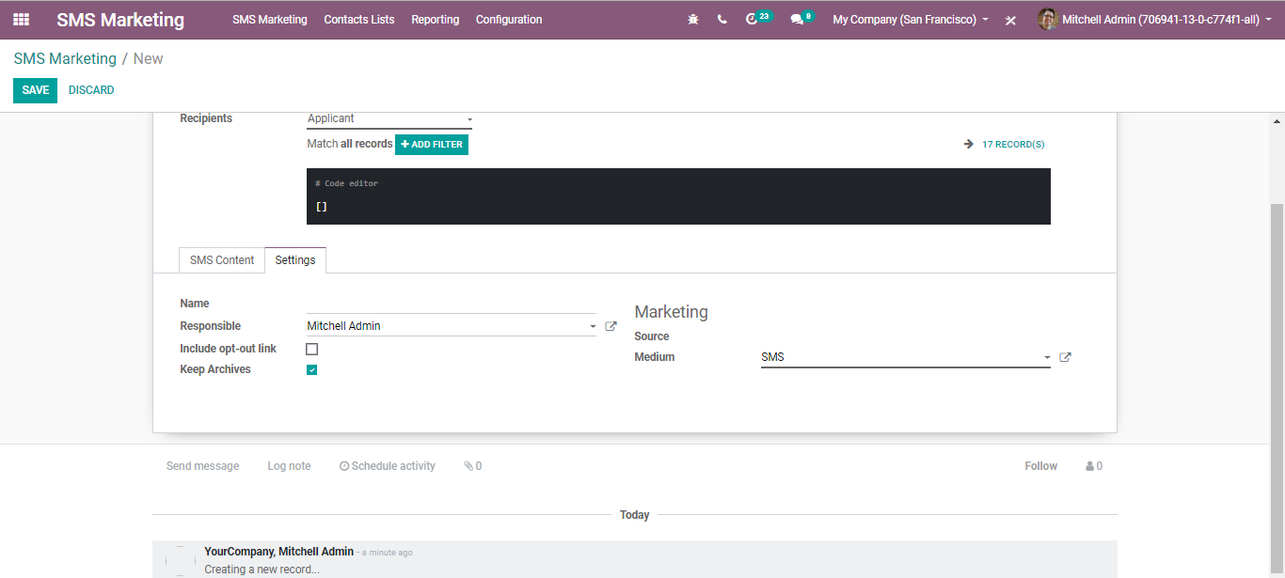The width and height of the screenshot is (1285, 578).
Task: Open the apps grid menu icon
Action: [21, 19]
